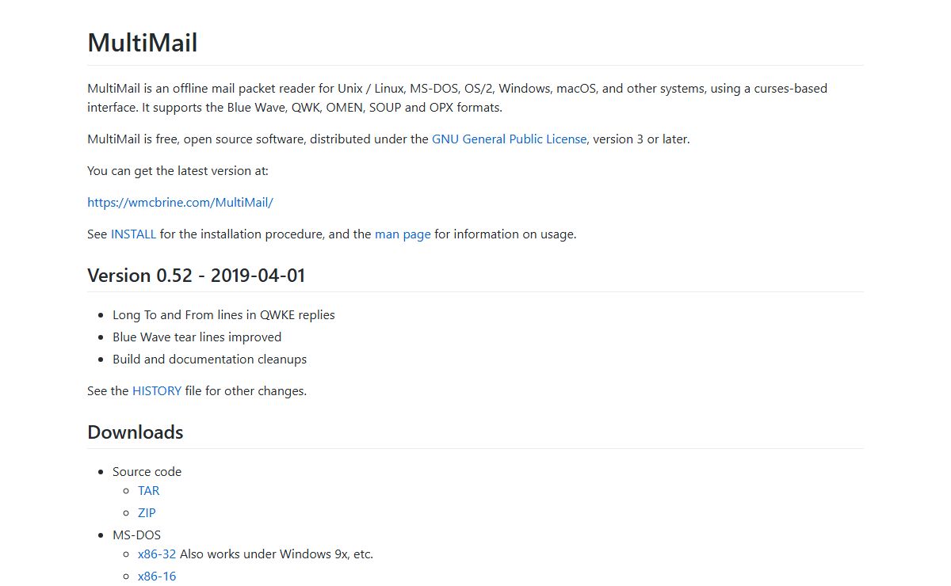Click the "MS-DOS" list item text
Screen dimensions: 951x586
click(x=136, y=535)
